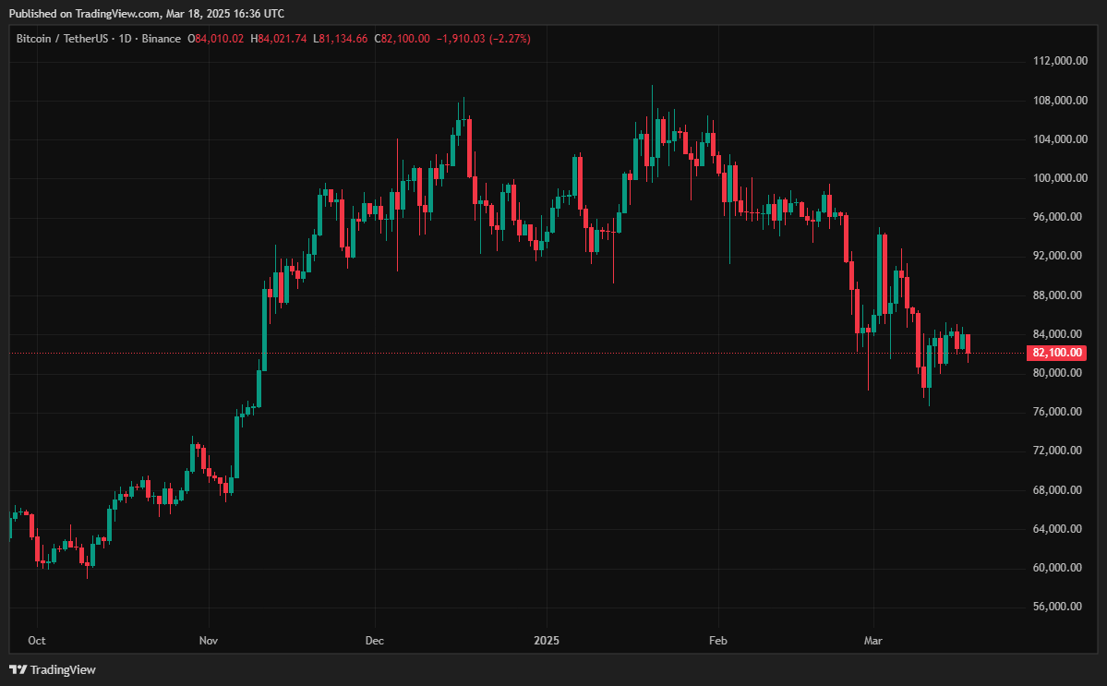Image resolution: width=1107 pixels, height=686 pixels.
Task: Click the 'Bitcoin / TetherUS' symbol title
Action: [x=62, y=39]
